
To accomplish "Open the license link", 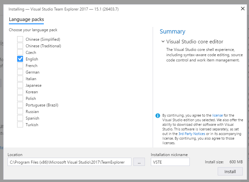I will tap(217, 115).
